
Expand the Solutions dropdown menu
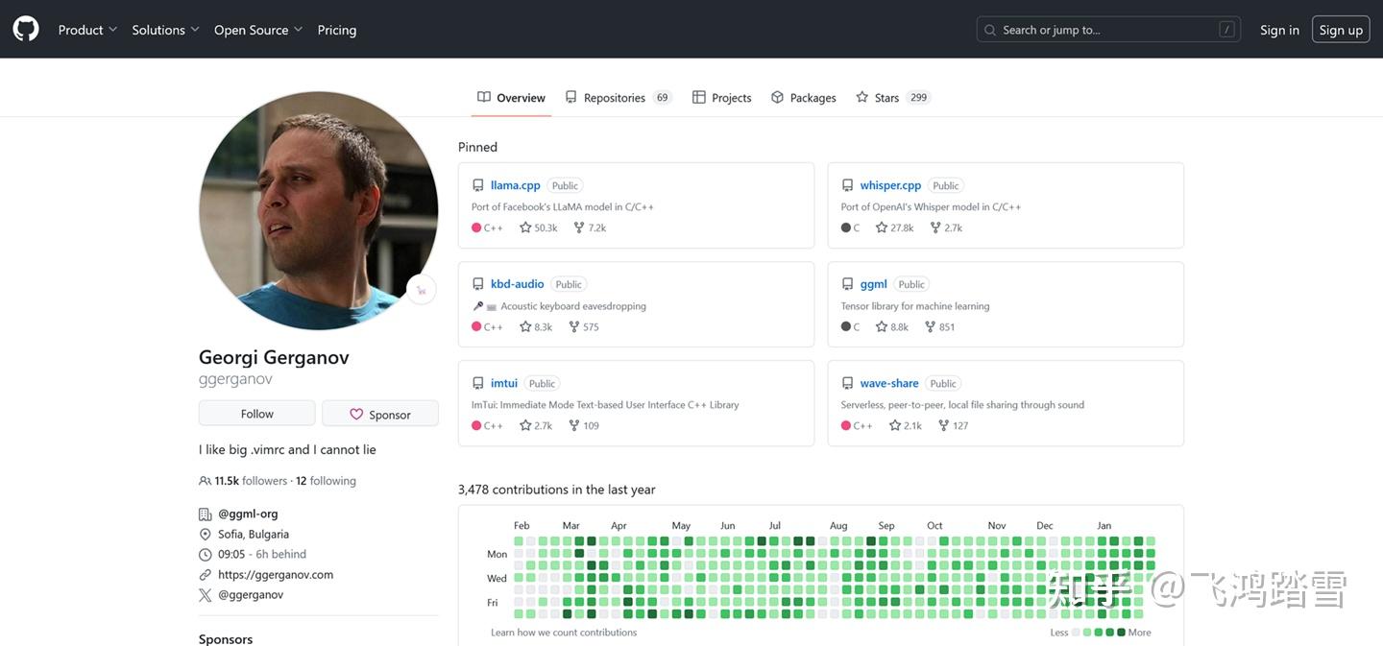point(166,30)
